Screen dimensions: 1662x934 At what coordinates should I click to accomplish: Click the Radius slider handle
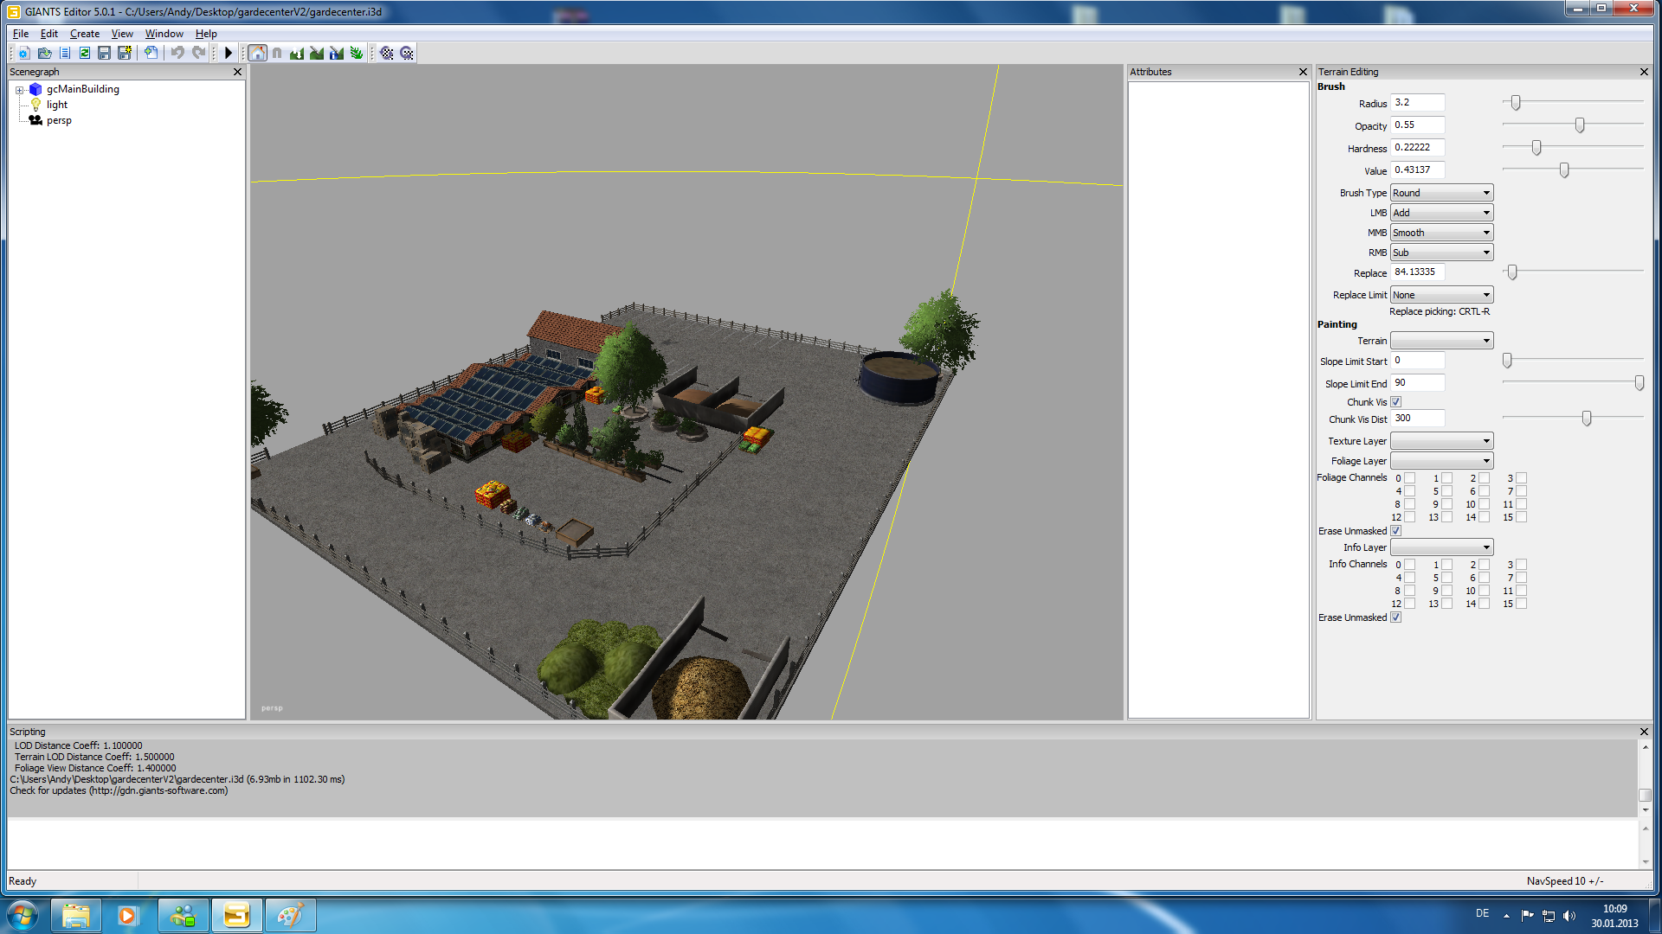(x=1516, y=103)
